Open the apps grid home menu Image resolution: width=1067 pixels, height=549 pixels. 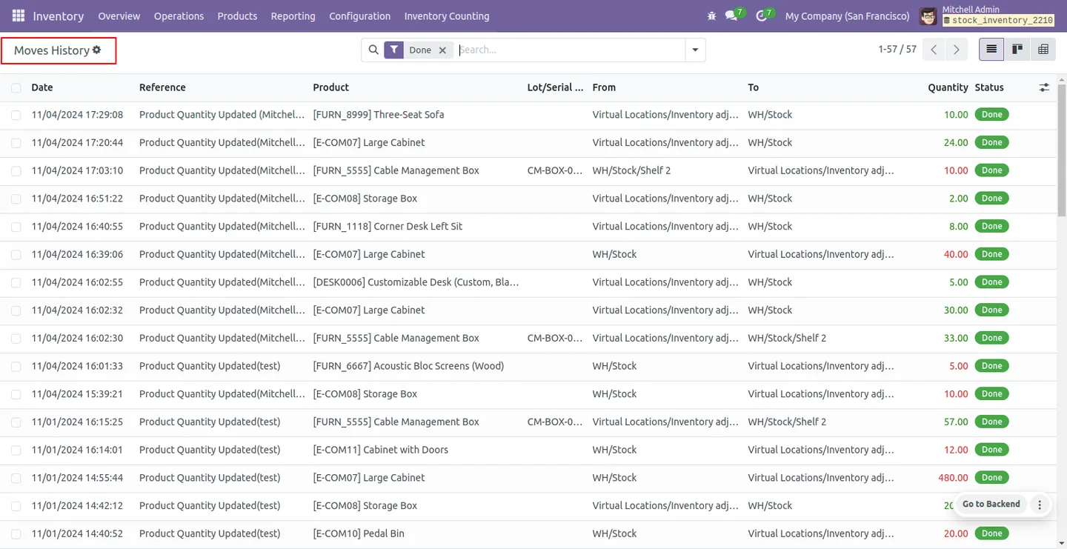point(19,16)
